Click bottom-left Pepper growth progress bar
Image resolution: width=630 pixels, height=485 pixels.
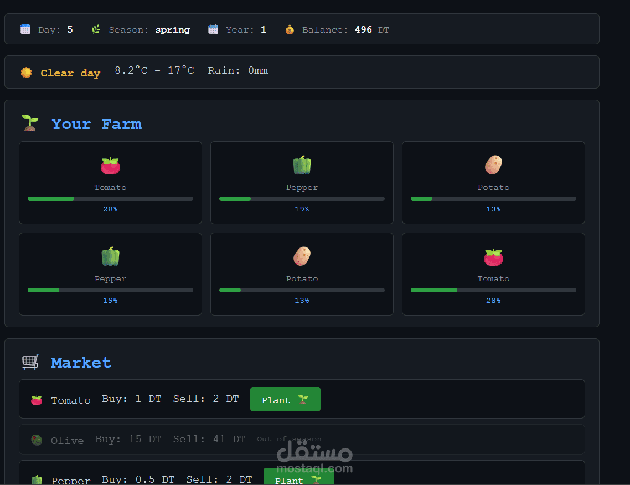[111, 290]
